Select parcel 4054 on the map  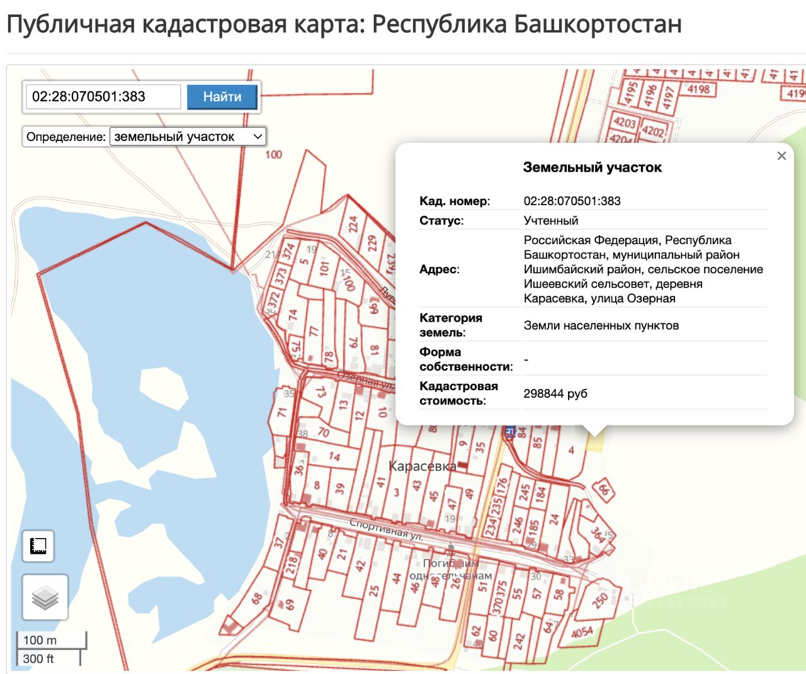(x=582, y=632)
